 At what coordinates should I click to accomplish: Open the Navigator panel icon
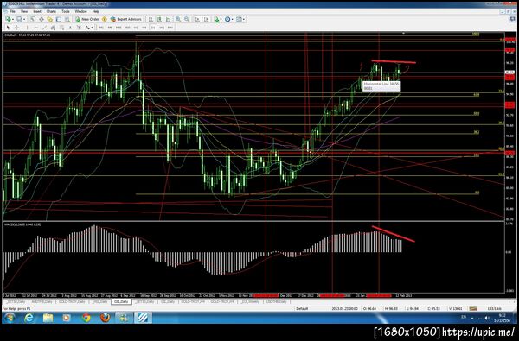click(49, 19)
